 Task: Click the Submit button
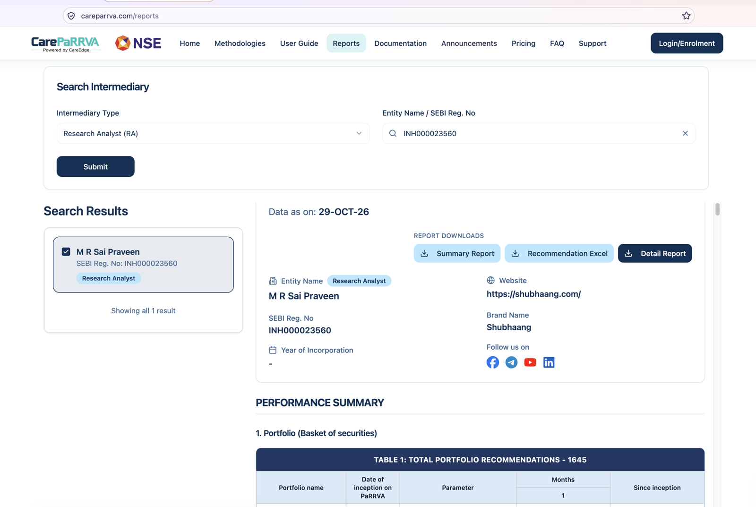[x=95, y=166]
